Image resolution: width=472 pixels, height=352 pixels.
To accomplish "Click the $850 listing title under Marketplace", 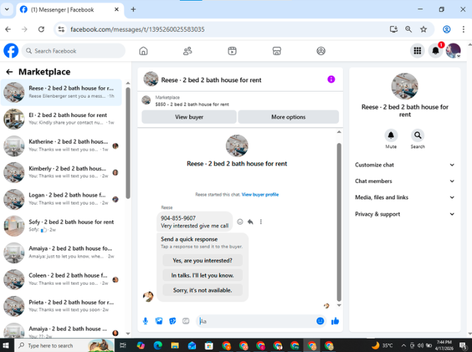I will 192,104.
